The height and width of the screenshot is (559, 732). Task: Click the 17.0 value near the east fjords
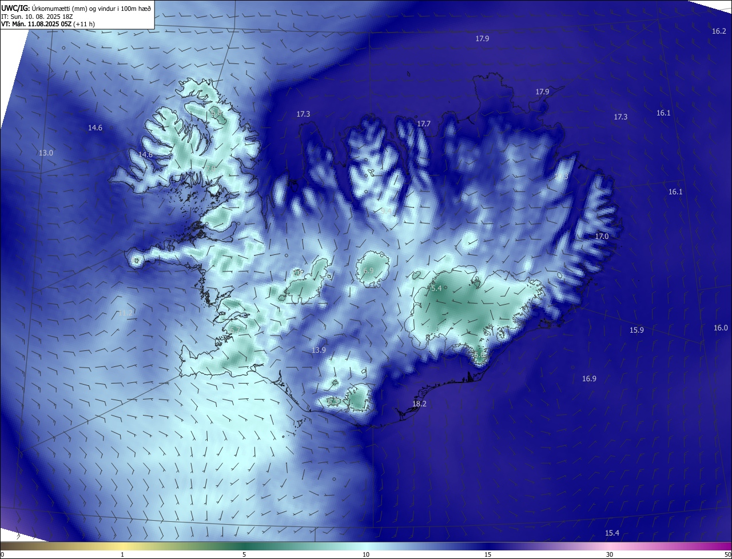(602, 237)
